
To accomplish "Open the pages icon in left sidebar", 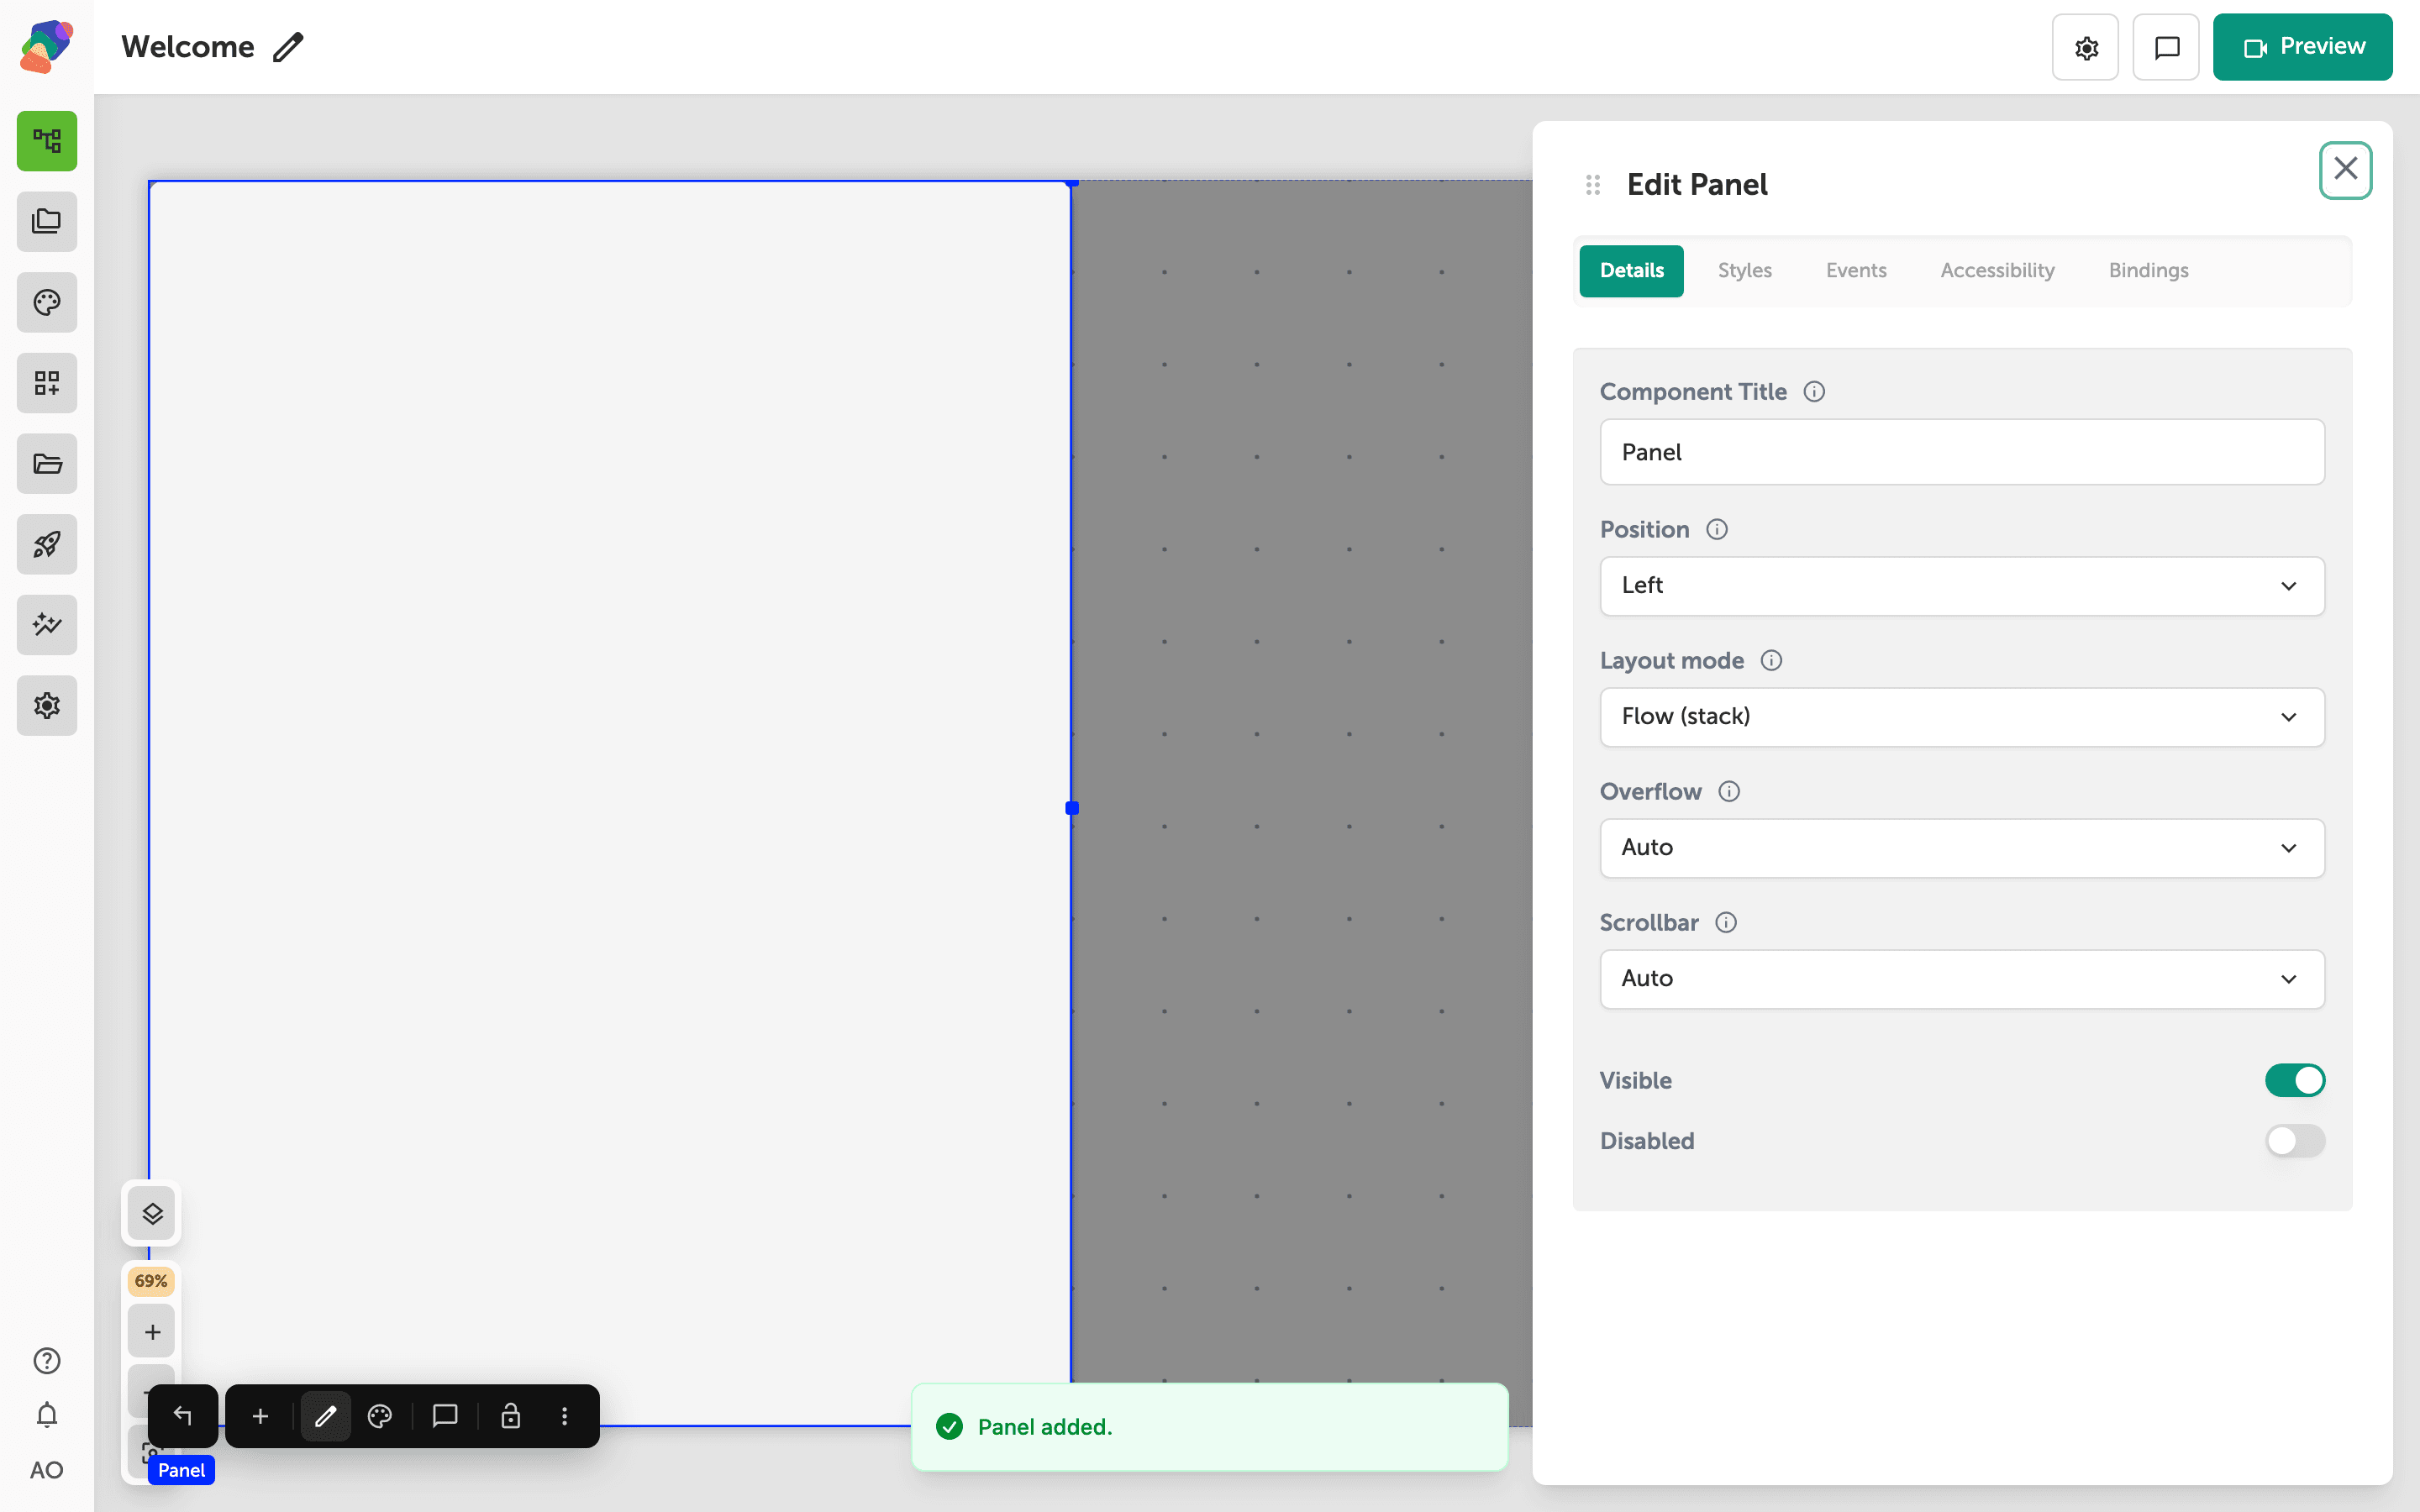I will 47,222.
